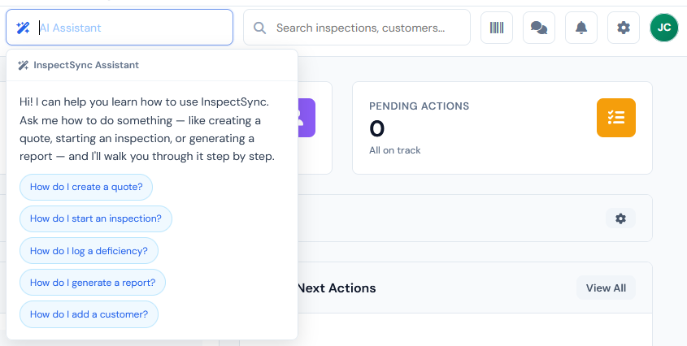Click the AI Assistant input field

coord(120,28)
